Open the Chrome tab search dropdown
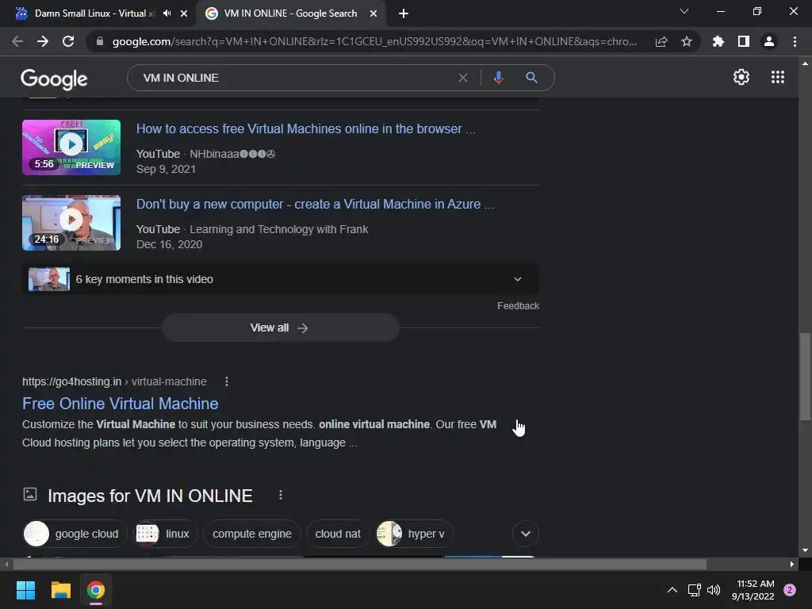The image size is (812, 609). coord(684,11)
